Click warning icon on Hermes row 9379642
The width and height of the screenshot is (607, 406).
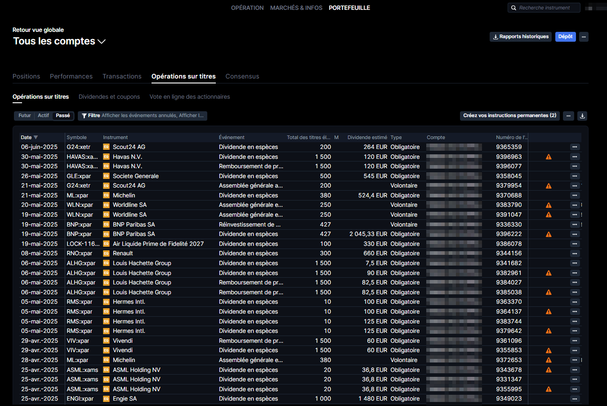[549, 331]
